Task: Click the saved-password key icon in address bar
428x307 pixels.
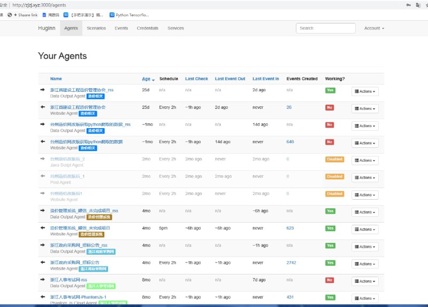Action: pos(409,5)
